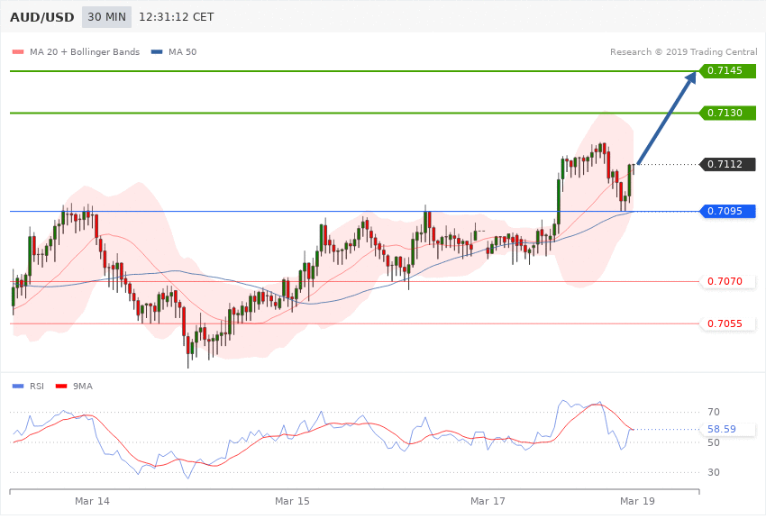Click the RSI legend label
This screenshot has height=519, width=766.
(37, 387)
